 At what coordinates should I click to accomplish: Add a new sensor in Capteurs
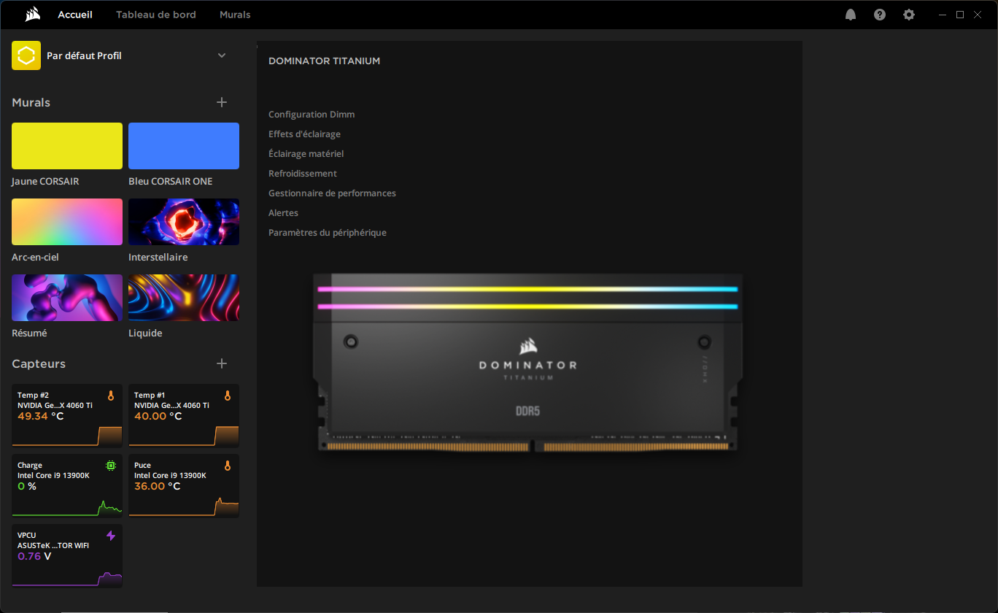click(x=222, y=363)
